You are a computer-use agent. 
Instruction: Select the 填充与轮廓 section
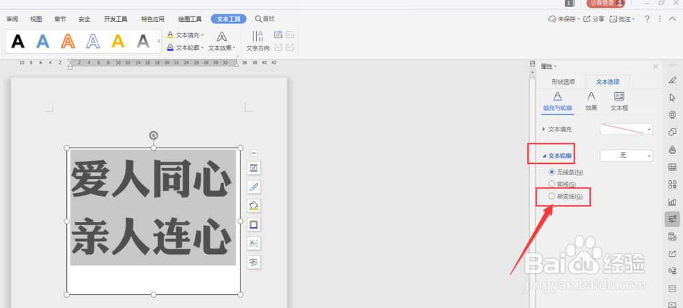(x=557, y=102)
